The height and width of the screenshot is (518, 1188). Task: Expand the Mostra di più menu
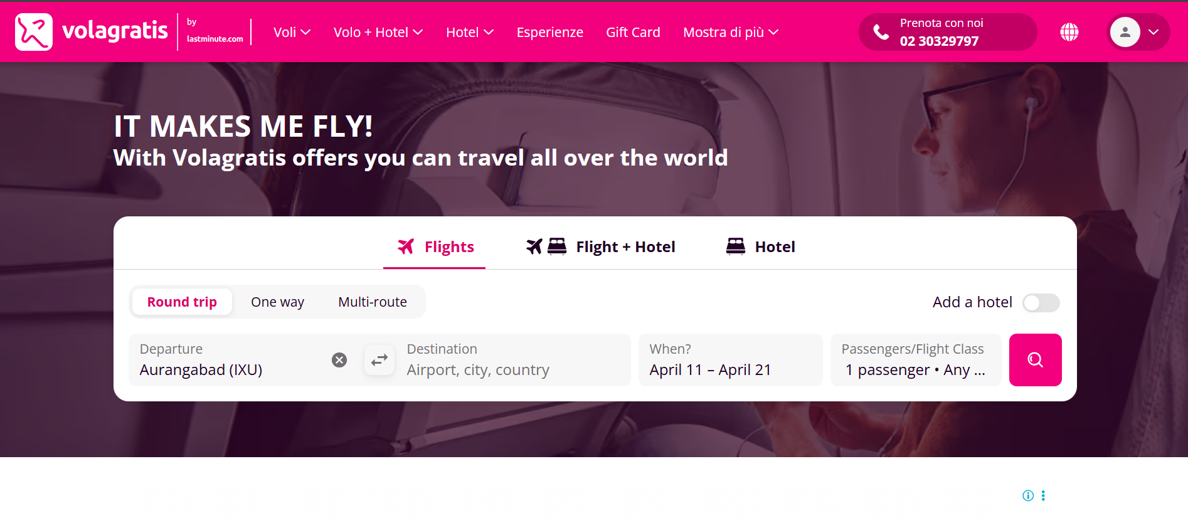[730, 33]
